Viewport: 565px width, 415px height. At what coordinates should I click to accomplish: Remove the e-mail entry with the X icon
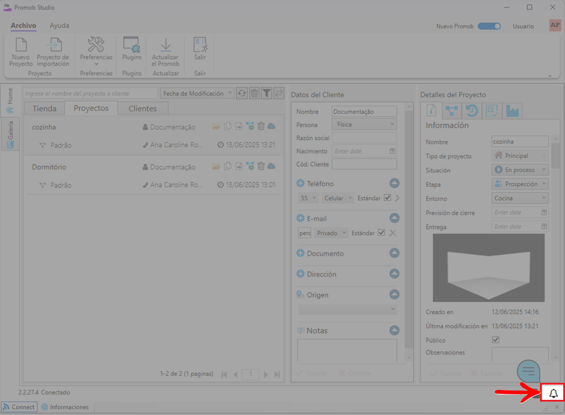tap(393, 233)
